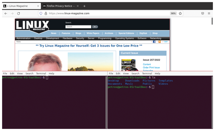
Task: Open the News navigation link
Action: [54, 33]
